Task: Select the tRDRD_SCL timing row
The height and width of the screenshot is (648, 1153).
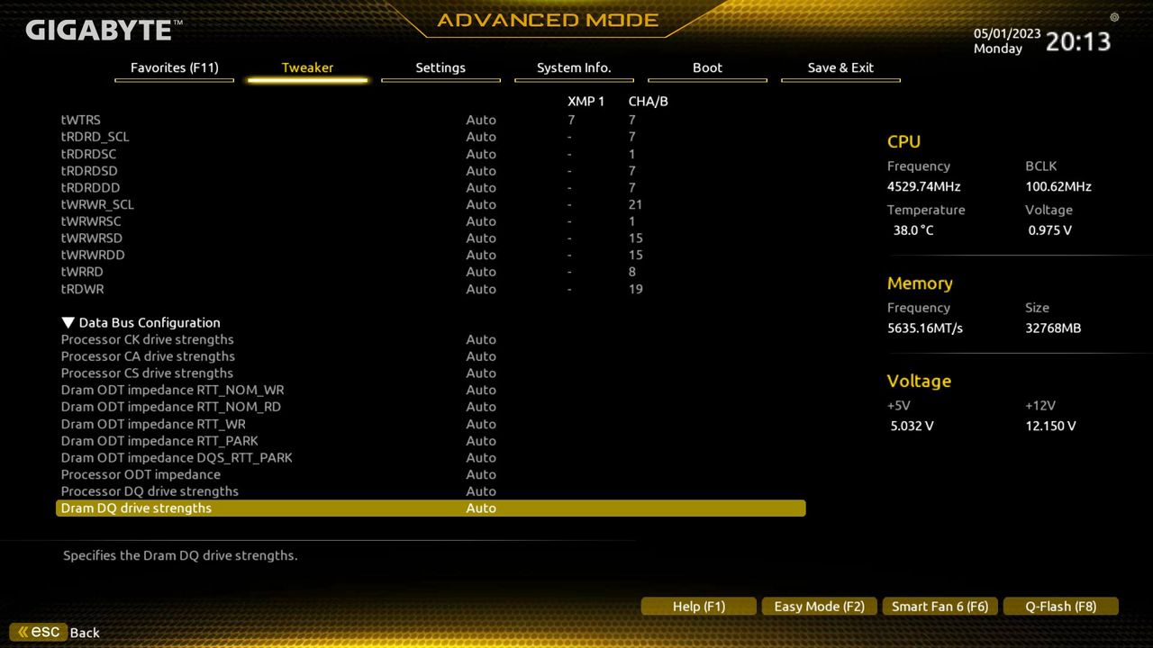Action: pos(431,137)
